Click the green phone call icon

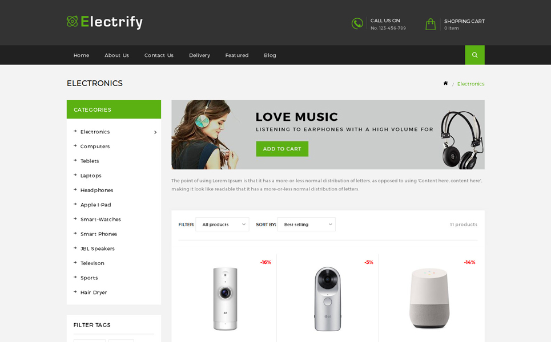click(357, 23)
